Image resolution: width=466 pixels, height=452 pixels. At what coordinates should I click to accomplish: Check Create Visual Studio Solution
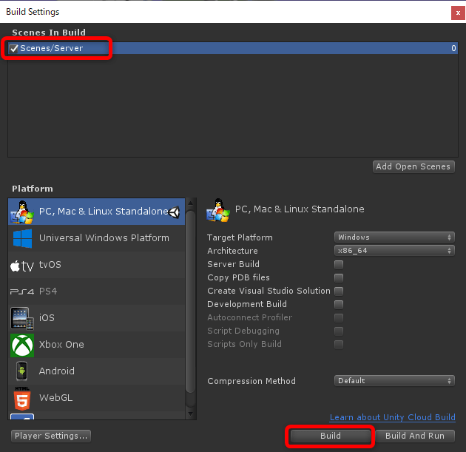tap(339, 291)
